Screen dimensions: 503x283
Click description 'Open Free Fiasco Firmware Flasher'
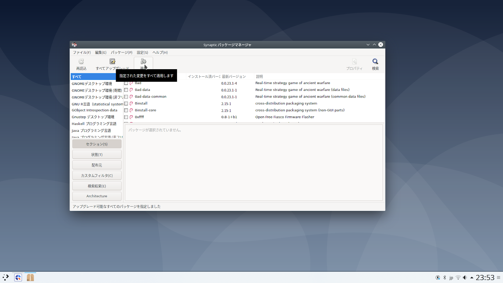point(285,117)
